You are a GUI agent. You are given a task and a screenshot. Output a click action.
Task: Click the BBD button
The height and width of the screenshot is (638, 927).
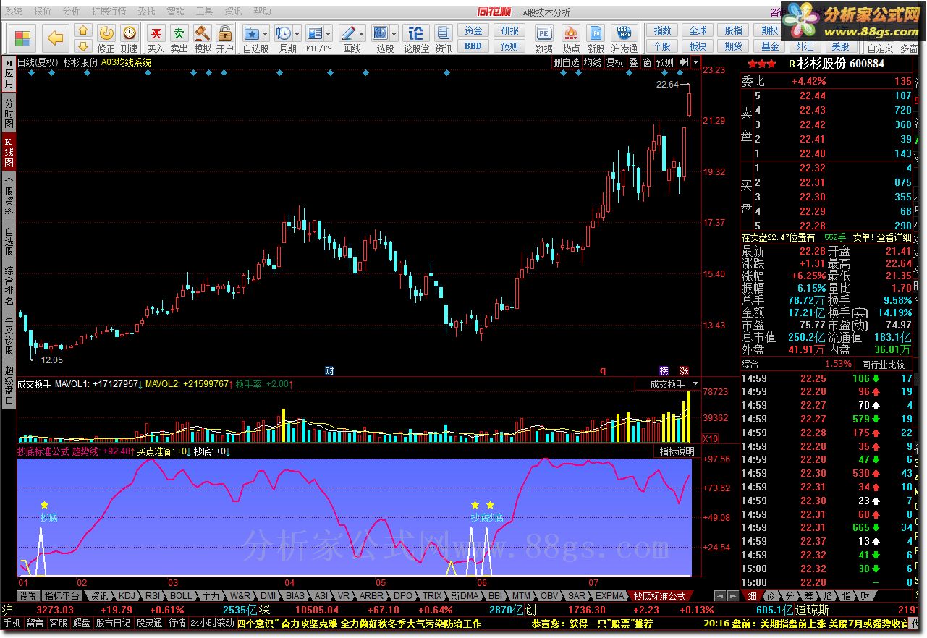[473, 46]
